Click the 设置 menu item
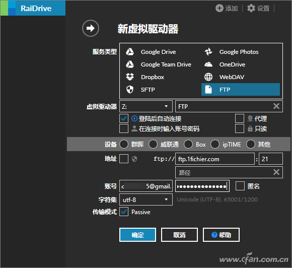The width and height of the screenshot is (292, 268). click(x=258, y=8)
